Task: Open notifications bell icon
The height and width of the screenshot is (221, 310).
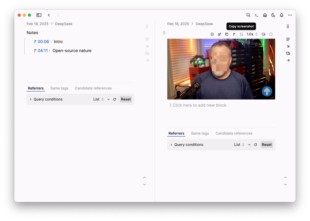Action: click(282, 15)
